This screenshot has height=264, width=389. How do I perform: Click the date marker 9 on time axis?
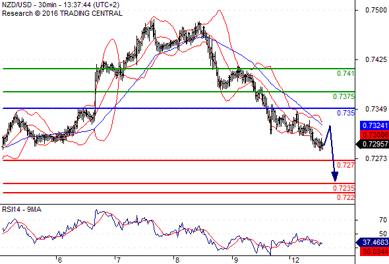pos(235,260)
